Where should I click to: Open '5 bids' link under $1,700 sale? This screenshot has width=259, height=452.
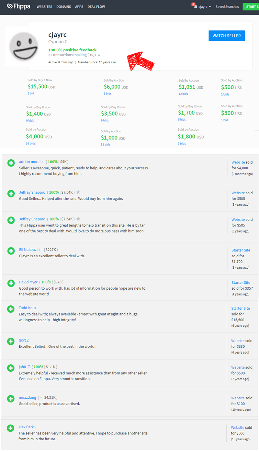182,119
